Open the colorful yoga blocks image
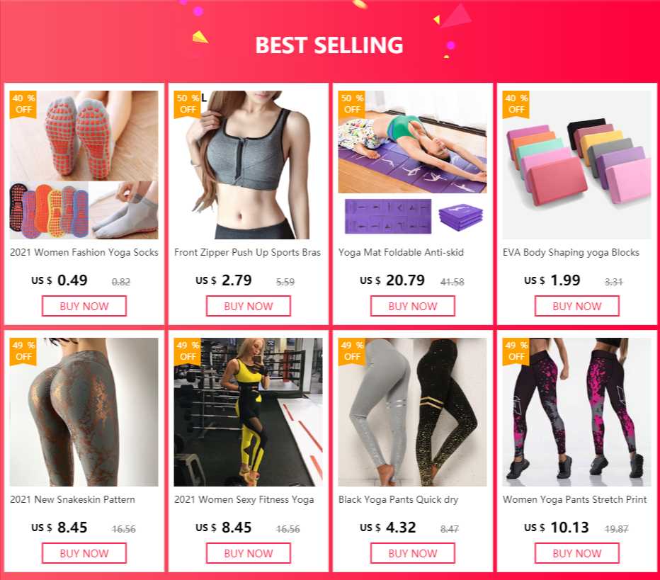This screenshot has width=660, height=580. (x=577, y=164)
